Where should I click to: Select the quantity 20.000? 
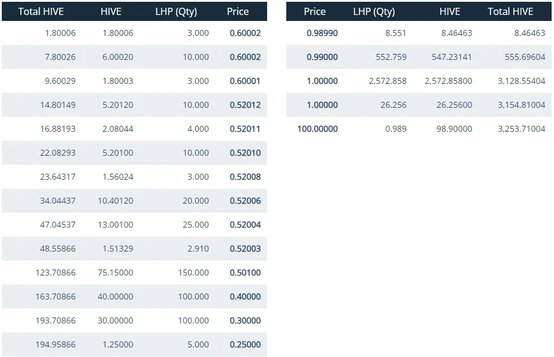click(196, 201)
